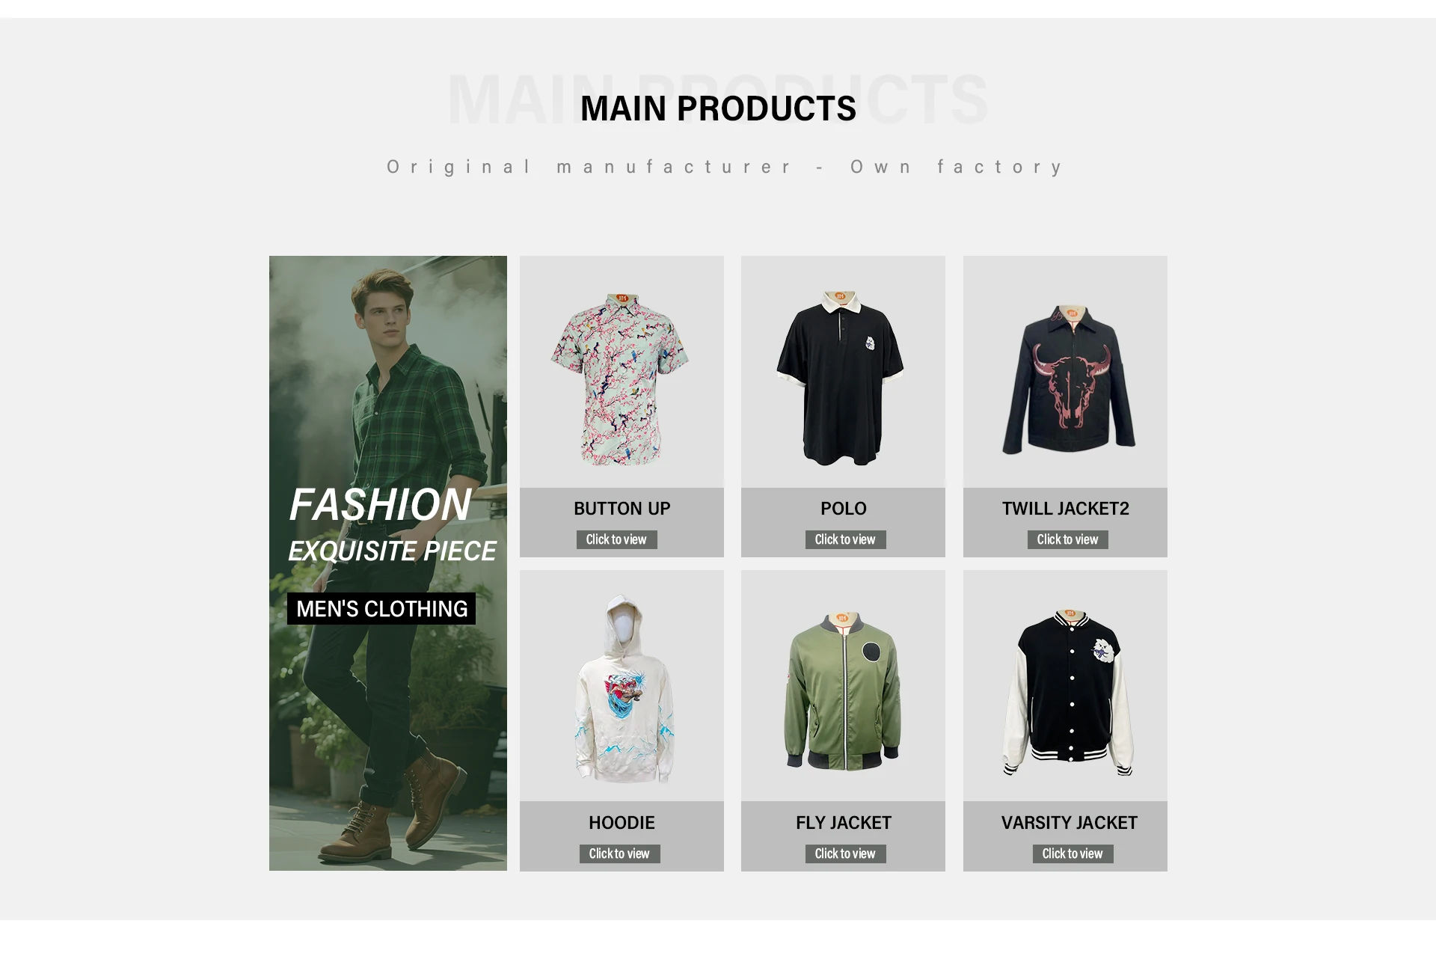Click 'Click to view' under BUTTON UP

[616, 540]
